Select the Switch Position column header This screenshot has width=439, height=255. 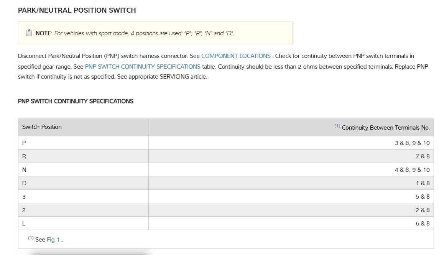(42, 127)
